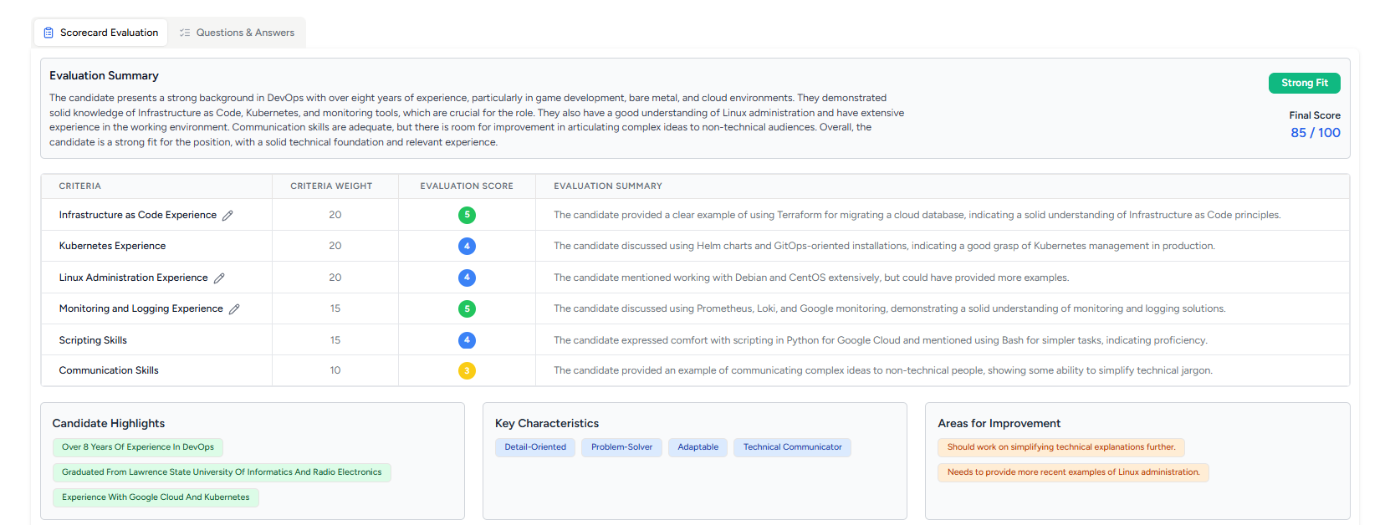Click the simplifying technical explanations improvement note

pyautogui.click(x=1060, y=447)
